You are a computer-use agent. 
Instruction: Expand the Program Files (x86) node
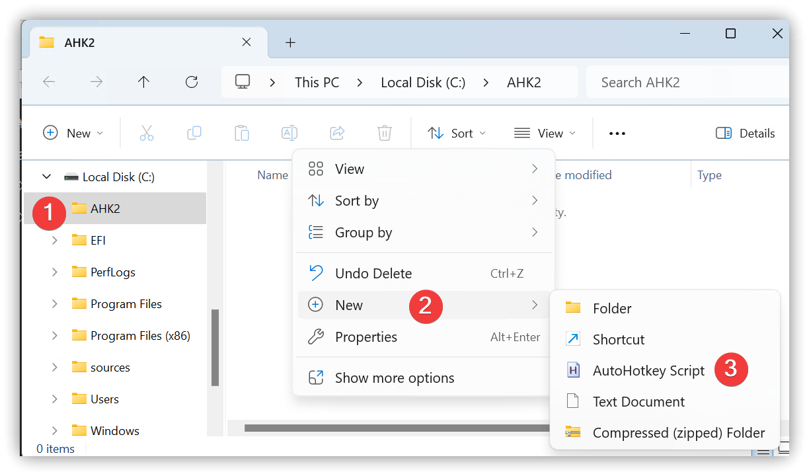pos(54,336)
